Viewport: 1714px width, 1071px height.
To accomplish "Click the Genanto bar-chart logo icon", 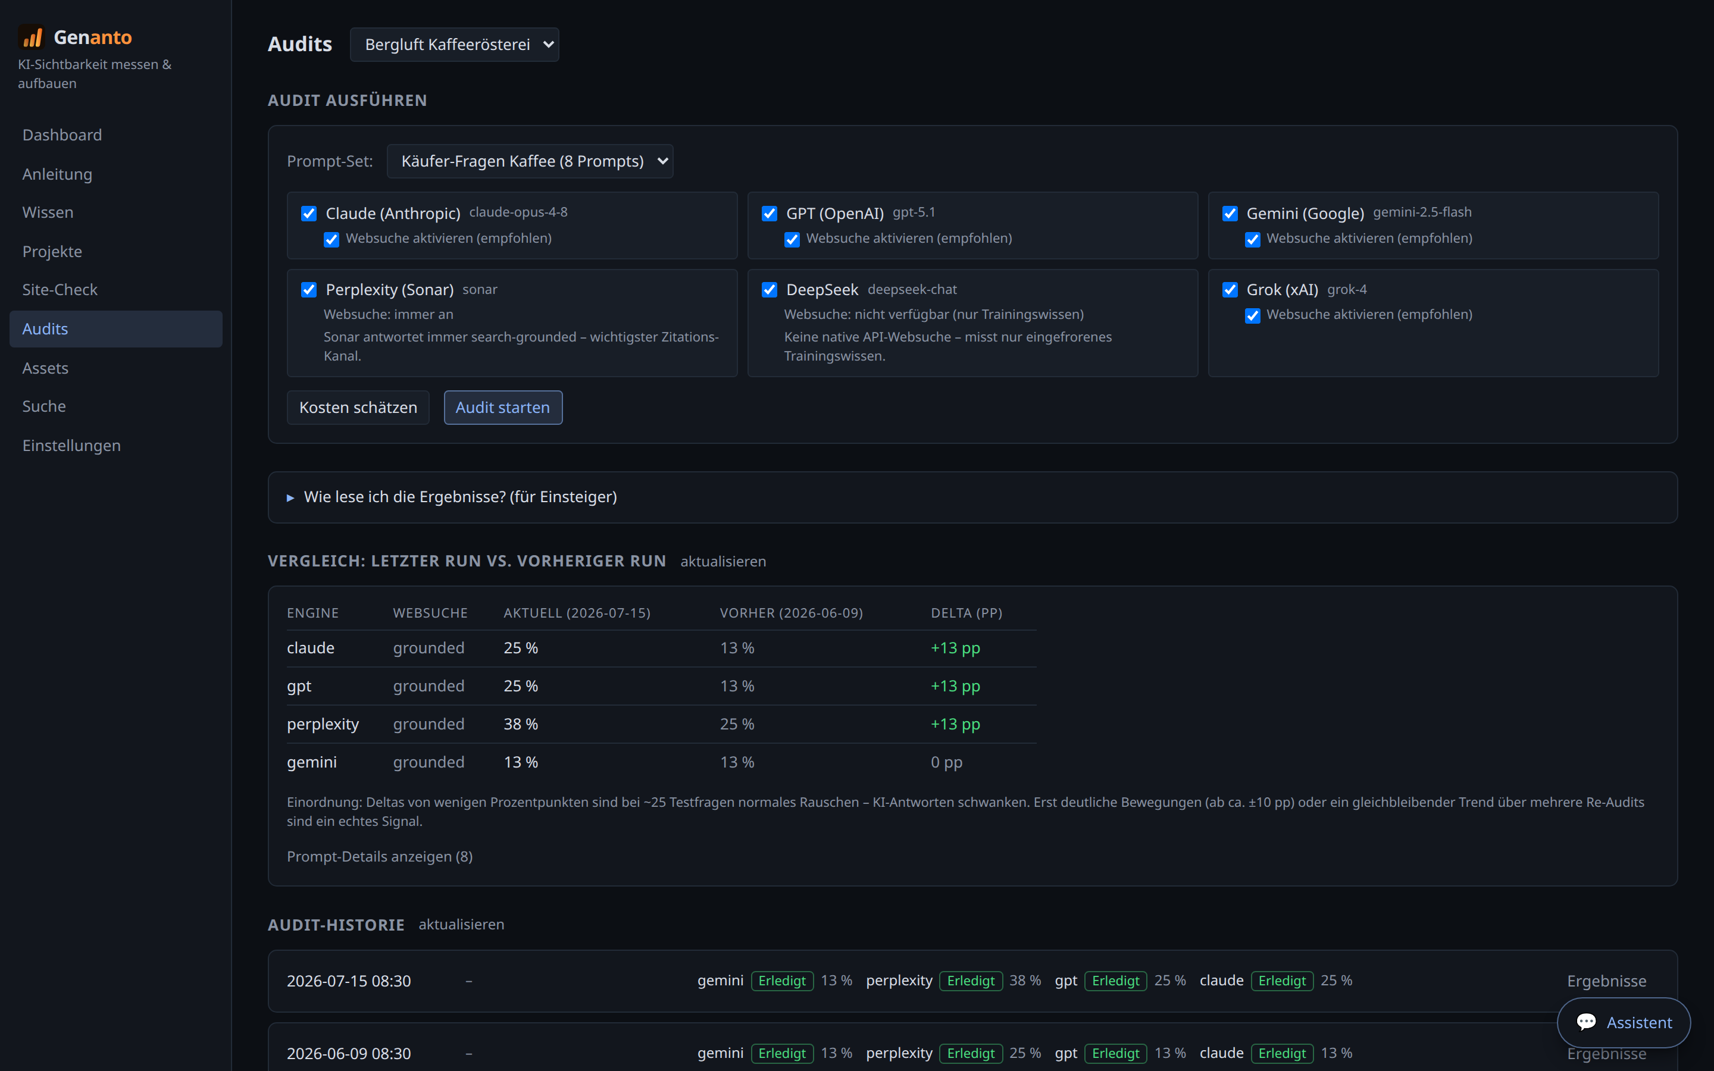I will [31, 37].
